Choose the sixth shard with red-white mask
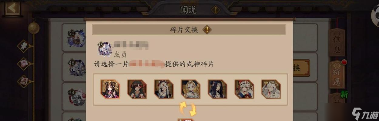This screenshot has height=121, width=379. 244,89
